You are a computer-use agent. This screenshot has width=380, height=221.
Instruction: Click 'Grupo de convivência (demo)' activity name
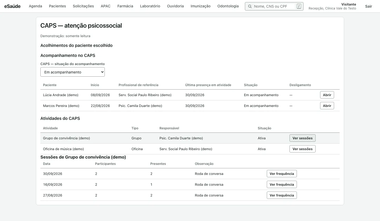[66, 138]
